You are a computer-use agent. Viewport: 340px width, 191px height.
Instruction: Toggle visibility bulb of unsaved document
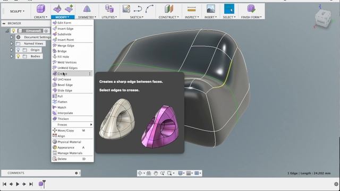pyautogui.click(x=13, y=31)
